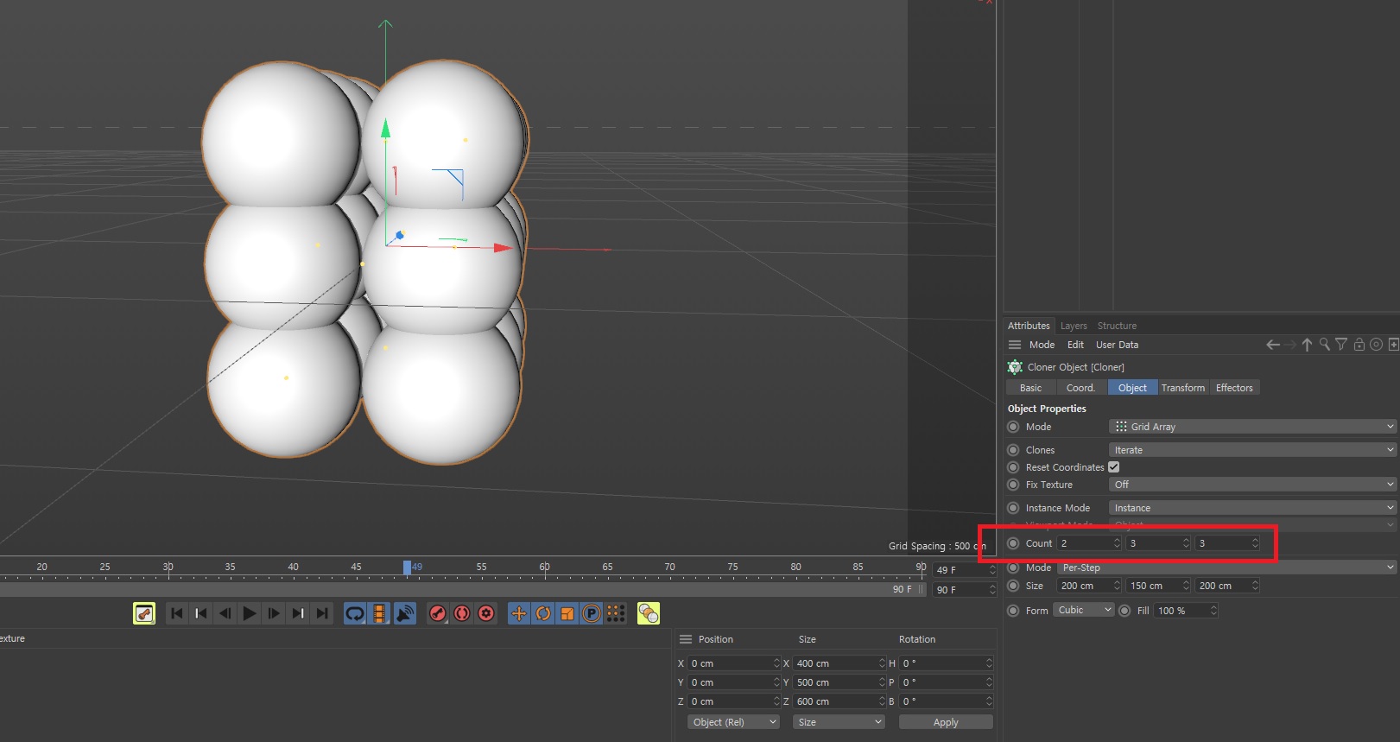Open the Transform tab
1400x742 pixels.
pyautogui.click(x=1183, y=388)
